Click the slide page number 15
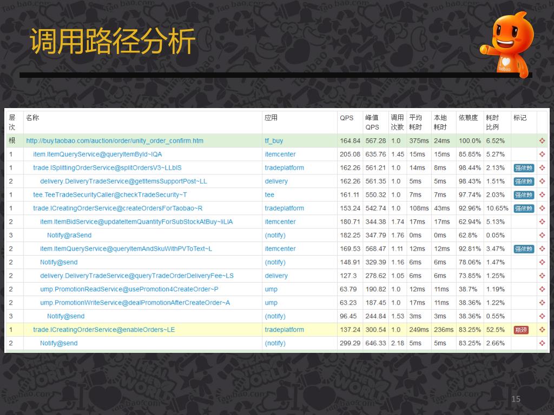 pos(516,399)
